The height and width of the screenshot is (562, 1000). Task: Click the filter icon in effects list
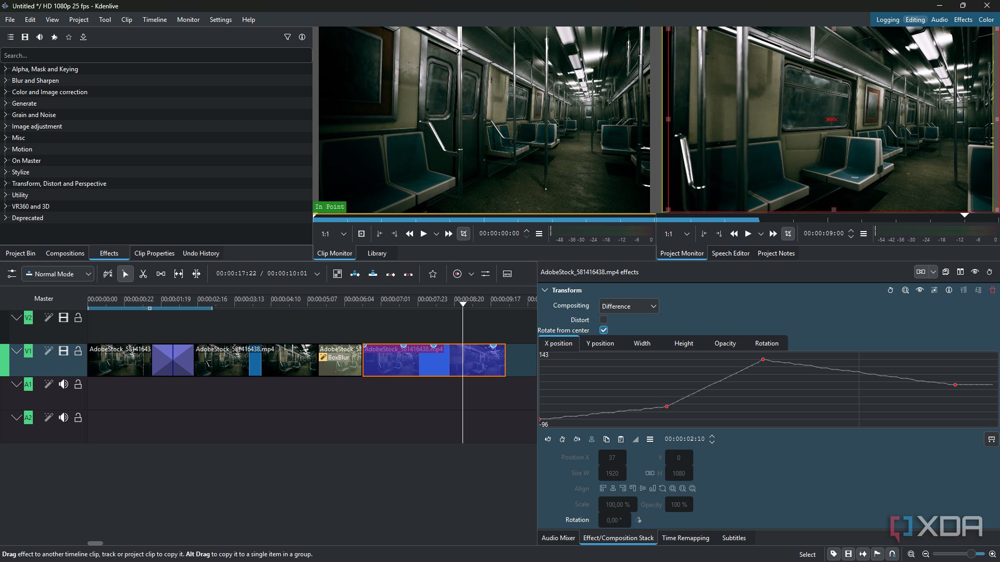pyautogui.click(x=287, y=37)
